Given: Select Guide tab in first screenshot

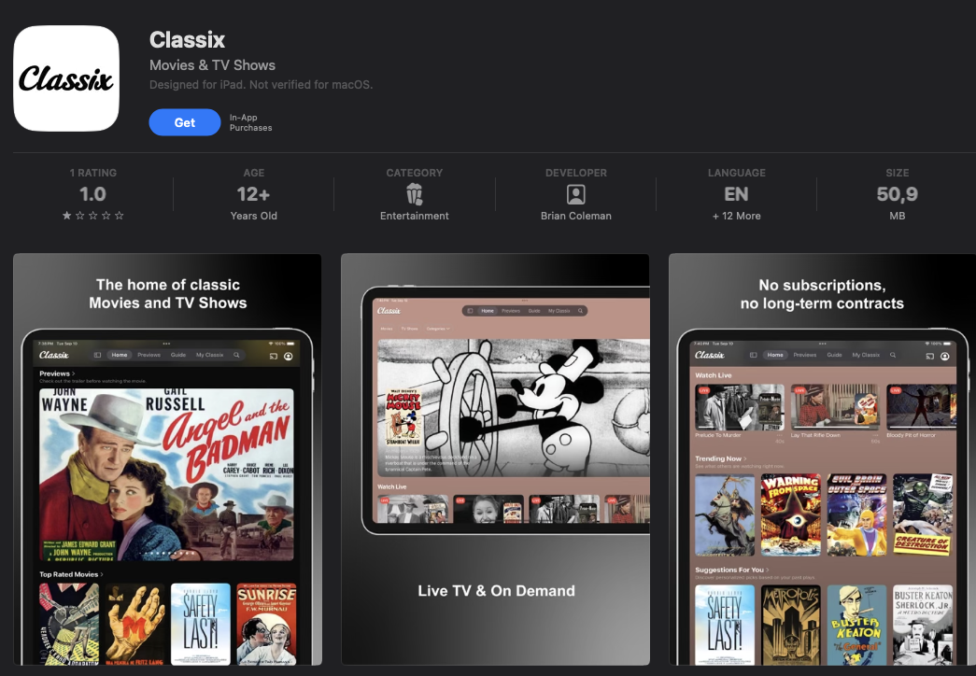Looking at the screenshot, I should coord(178,355).
